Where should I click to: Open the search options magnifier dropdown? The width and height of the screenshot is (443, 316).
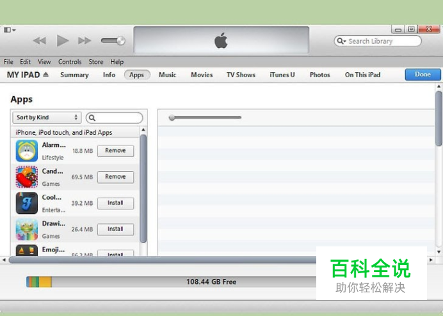[x=341, y=41]
